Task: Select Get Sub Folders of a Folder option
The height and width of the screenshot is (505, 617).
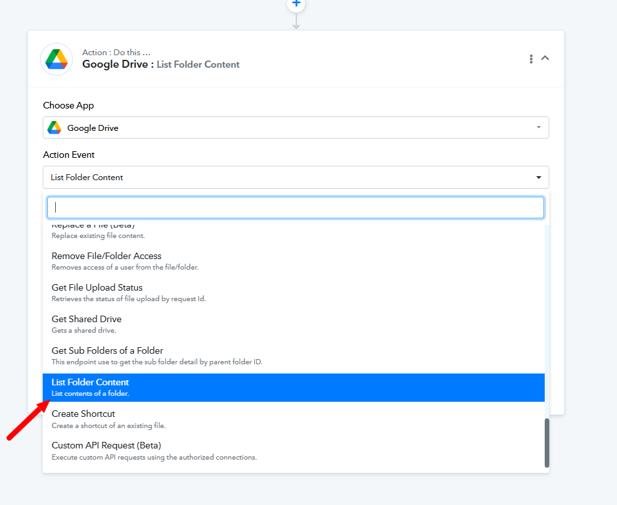Action: coord(294,356)
